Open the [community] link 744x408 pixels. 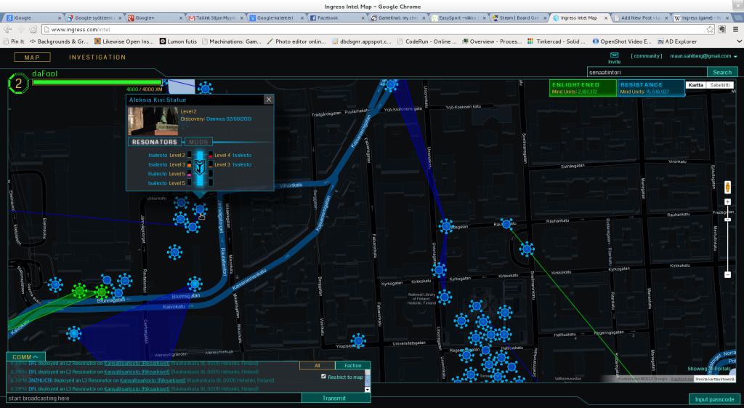point(646,56)
